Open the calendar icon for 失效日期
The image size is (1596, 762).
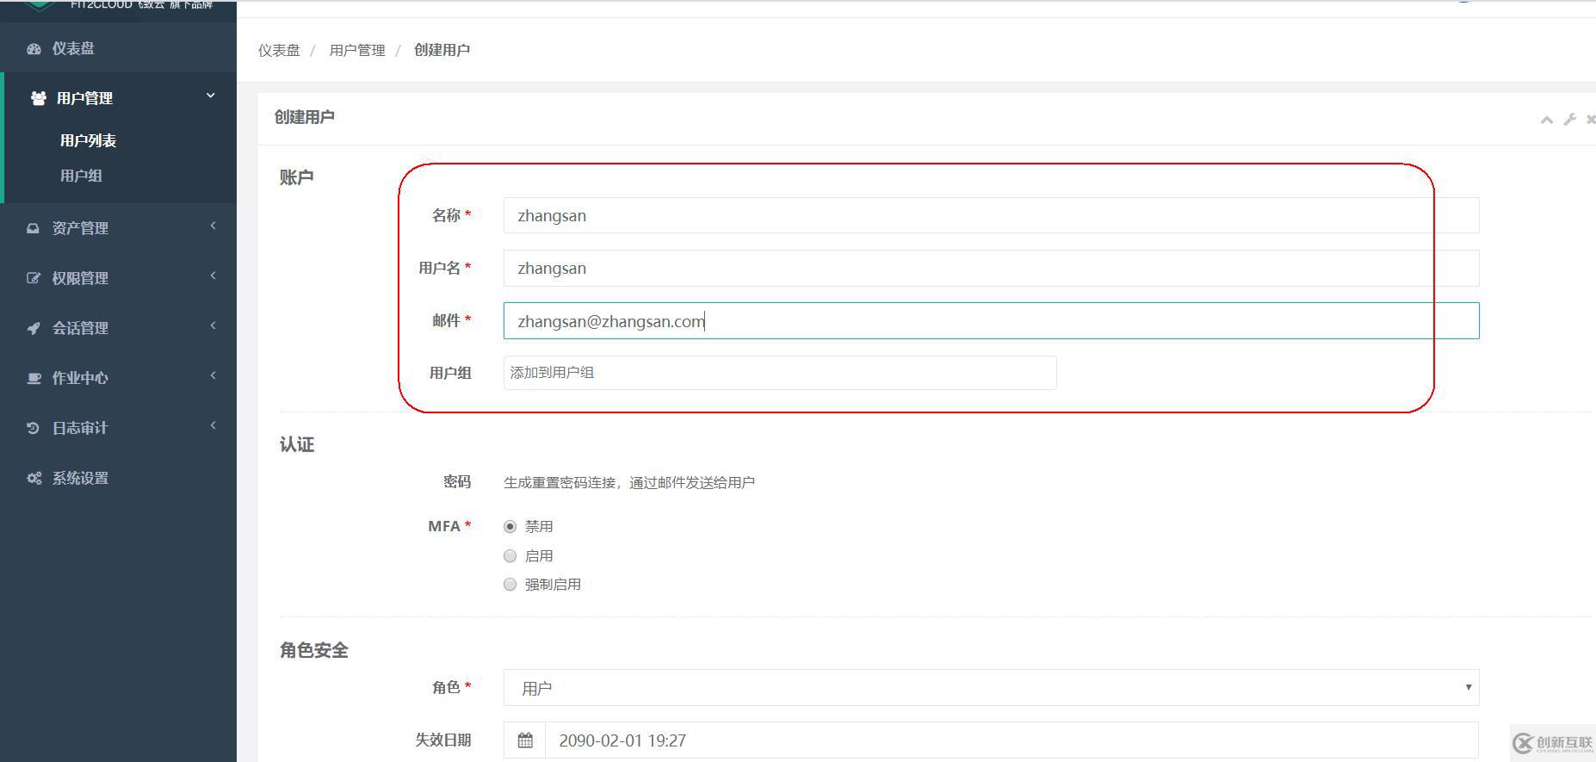click(x=525, y=740)
